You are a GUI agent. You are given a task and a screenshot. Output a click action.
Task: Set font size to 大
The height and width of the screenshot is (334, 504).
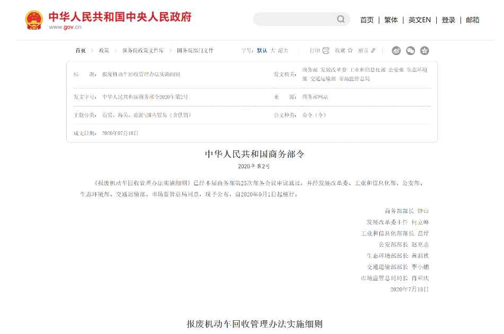[272, 51]
